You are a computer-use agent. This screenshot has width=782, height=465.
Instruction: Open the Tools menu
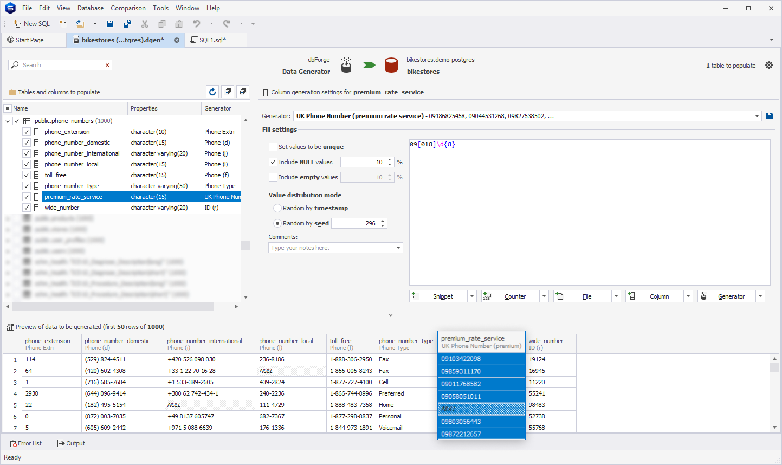[160, 8]
